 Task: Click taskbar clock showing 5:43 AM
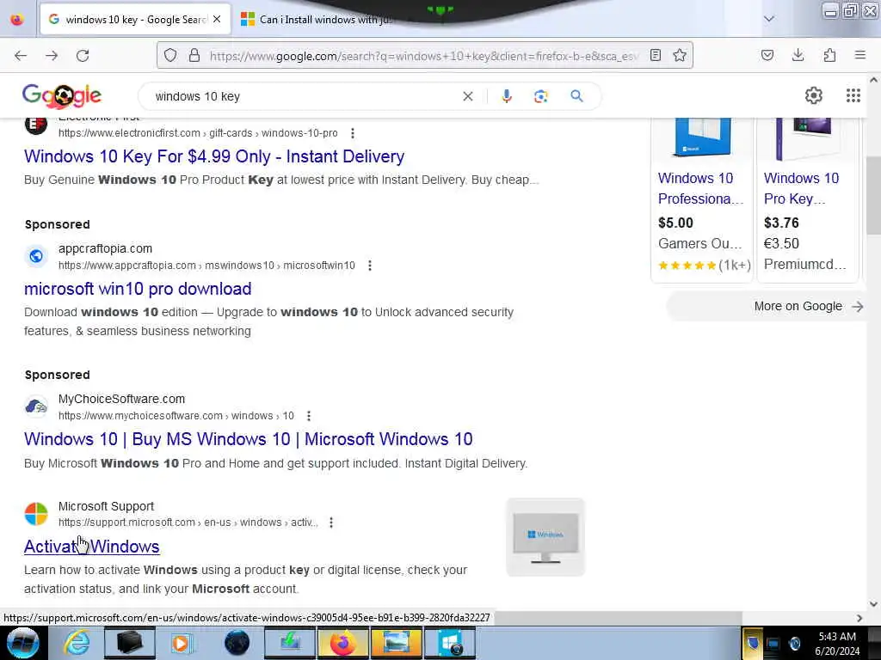[x=836, y=644]
